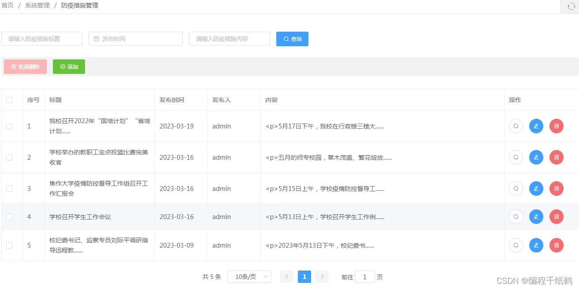Edit the 校纪委书记 row entry
Screen dimensions: 579x289
[x=536, y=245]
